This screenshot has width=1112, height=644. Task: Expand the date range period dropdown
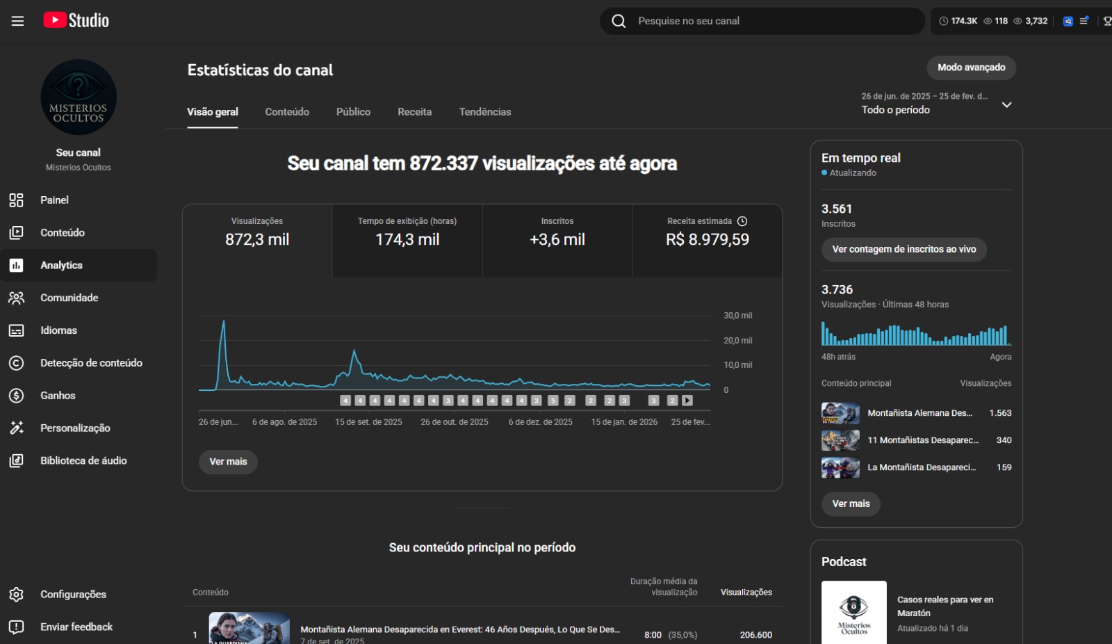click(1006, 104)
